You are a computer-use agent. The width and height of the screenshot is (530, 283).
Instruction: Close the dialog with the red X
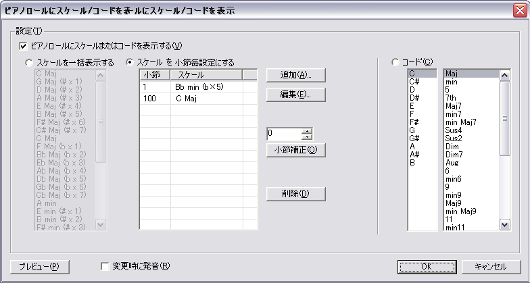(520, 11)
